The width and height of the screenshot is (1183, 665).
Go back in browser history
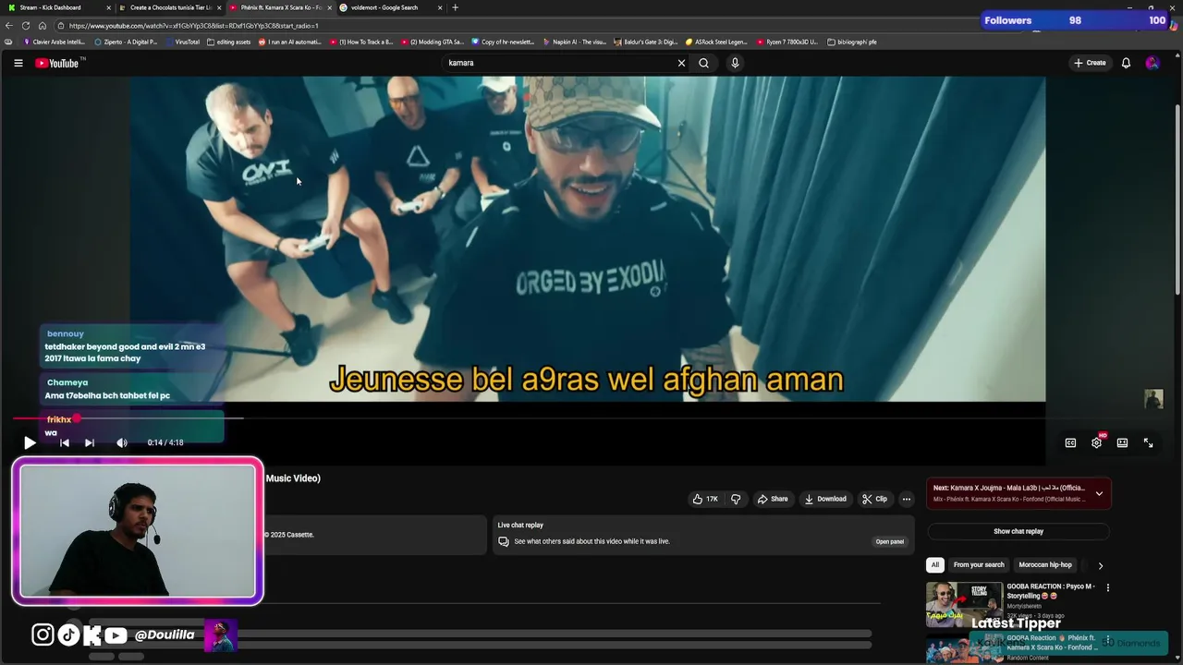click(8, 26)
